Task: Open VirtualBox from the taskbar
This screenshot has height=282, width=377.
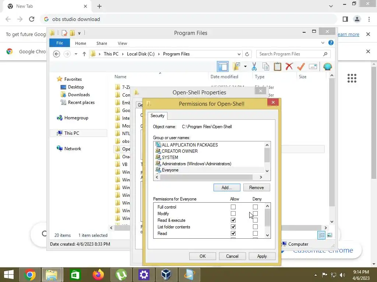Action: pos(166,275)
